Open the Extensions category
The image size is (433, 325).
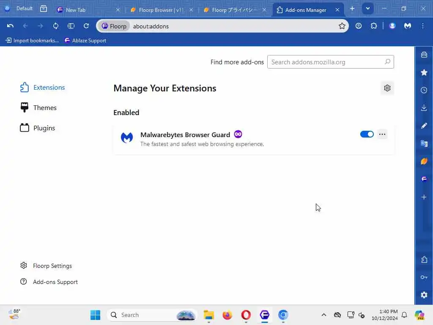pyautogui.click(x=42, y=87)
